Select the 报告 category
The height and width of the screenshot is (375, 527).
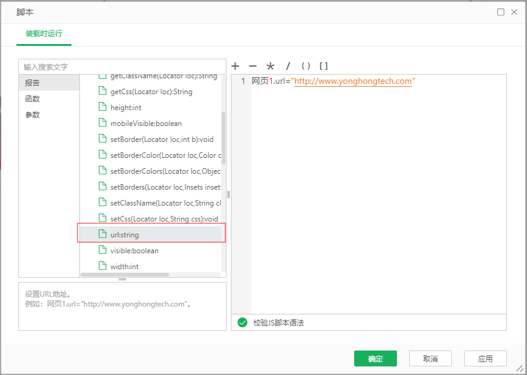pyautogui.click(x=33, y=83)
